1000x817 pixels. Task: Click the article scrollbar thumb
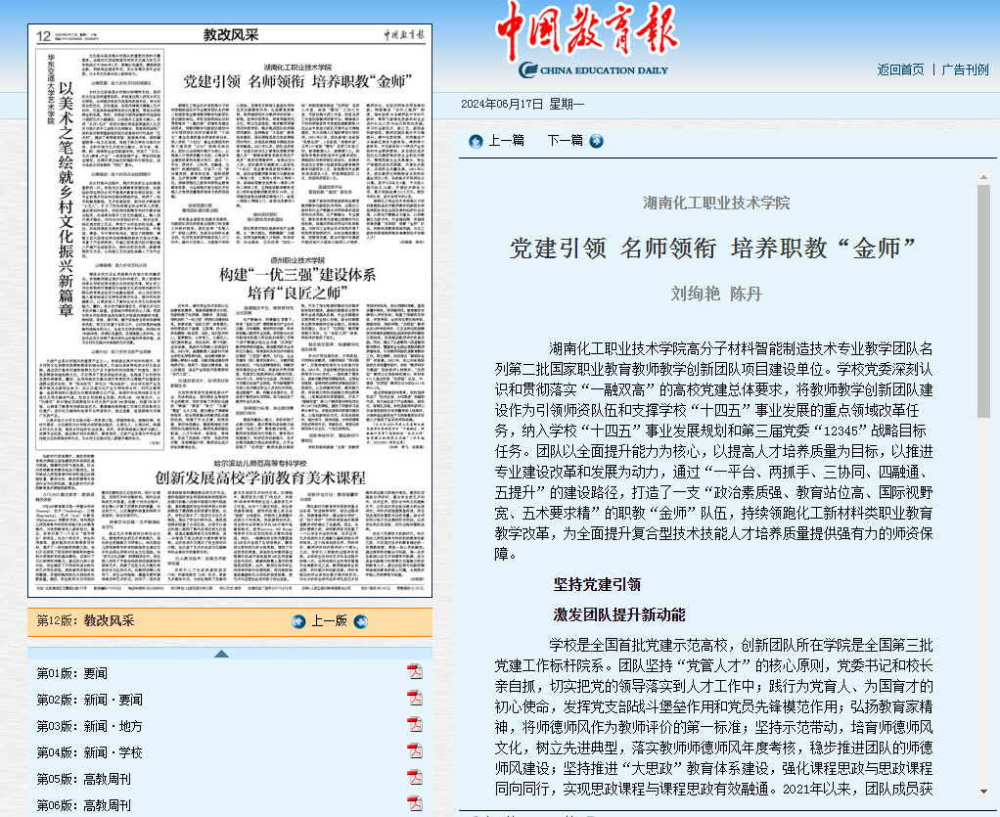tap(983, 301)
